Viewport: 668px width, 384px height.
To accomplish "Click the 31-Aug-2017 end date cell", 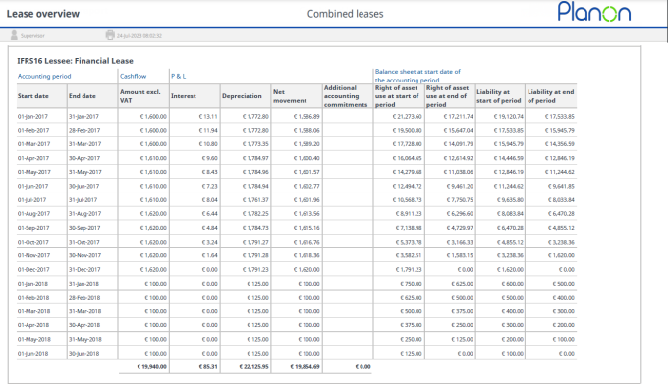I will coord(84,214).
